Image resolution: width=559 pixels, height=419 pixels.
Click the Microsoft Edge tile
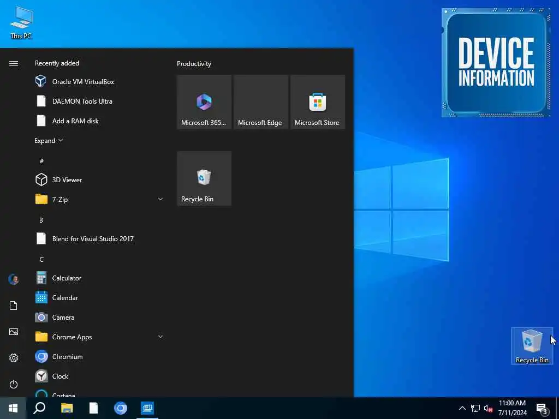[261, 102]
